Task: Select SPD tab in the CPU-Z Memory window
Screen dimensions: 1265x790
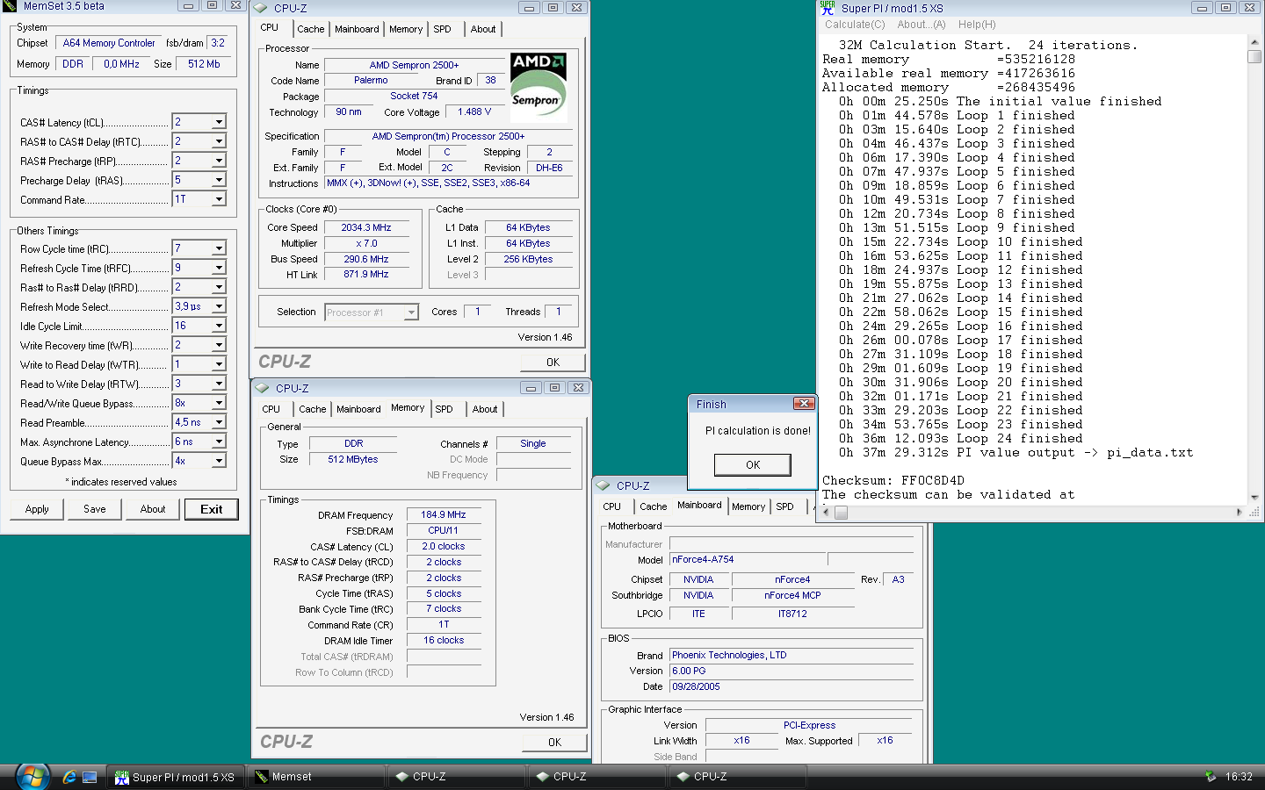Action: pos(445,409)
